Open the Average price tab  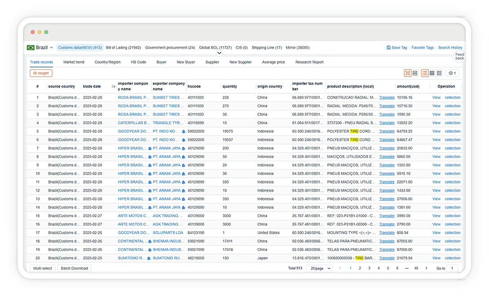(273, 62)
